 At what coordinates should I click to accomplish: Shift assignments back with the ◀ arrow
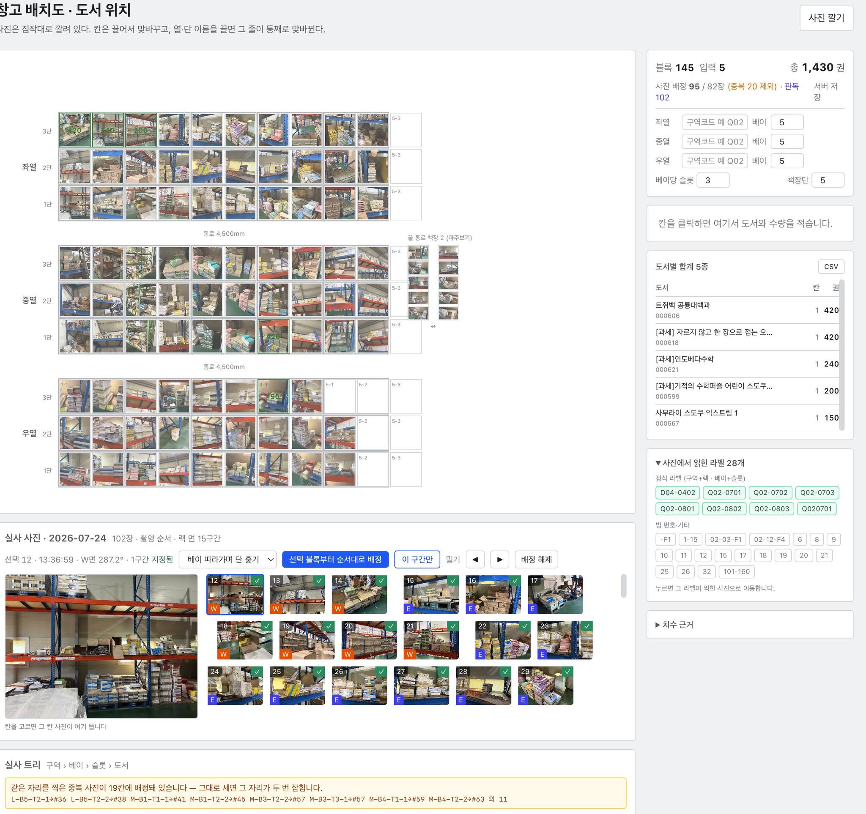point(475,559)
